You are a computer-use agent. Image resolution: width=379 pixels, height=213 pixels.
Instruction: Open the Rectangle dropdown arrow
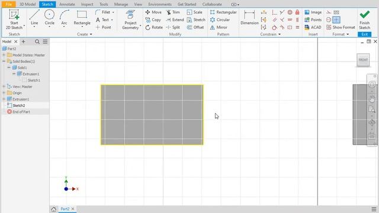pos(82,27)
